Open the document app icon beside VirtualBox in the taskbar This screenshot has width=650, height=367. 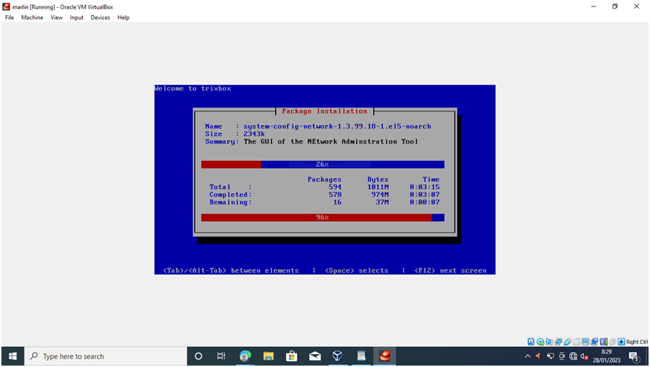coord(361,356)
